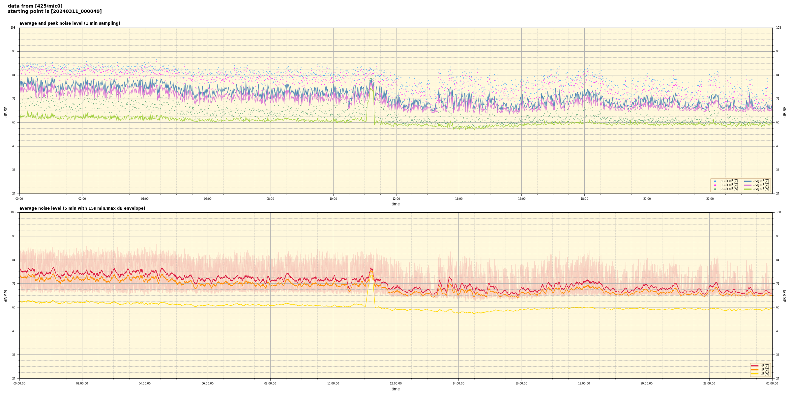Click the peak dB(Z) legend marker
The height and width of the screenshot is (395, 791).
pos(715,181)
